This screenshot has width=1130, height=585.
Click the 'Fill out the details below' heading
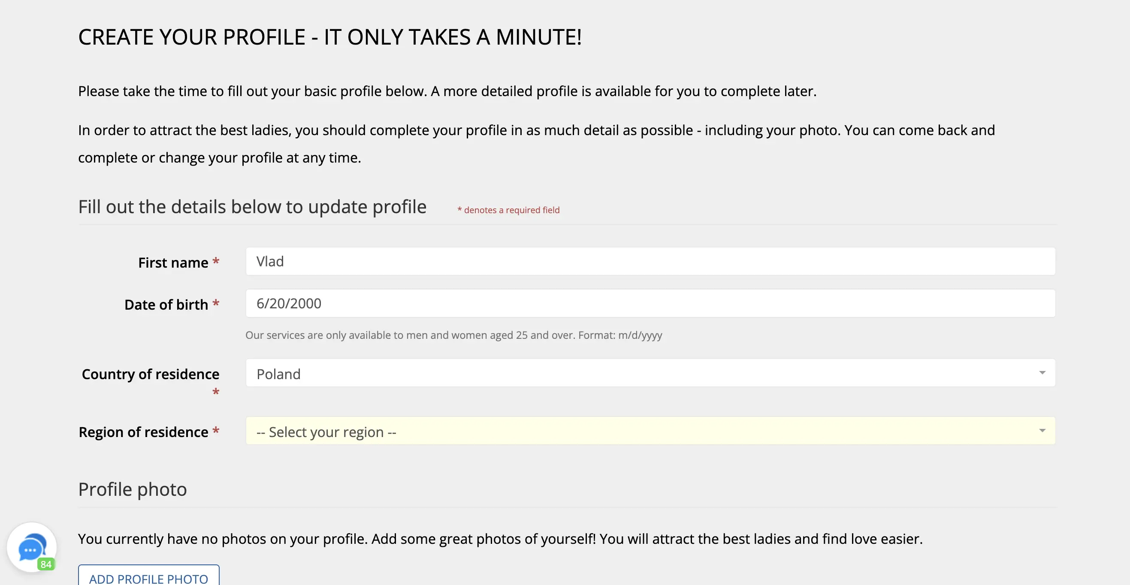(x=252, y=207)
